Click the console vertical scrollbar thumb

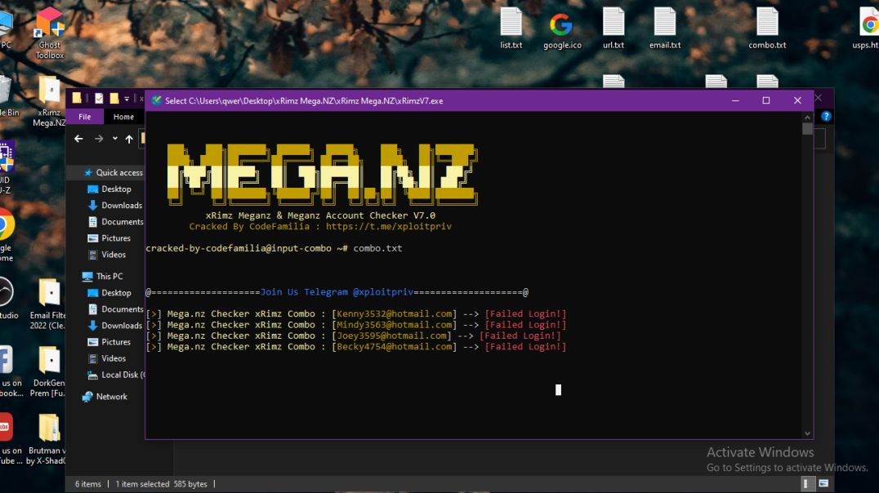[x=807, y=129]
